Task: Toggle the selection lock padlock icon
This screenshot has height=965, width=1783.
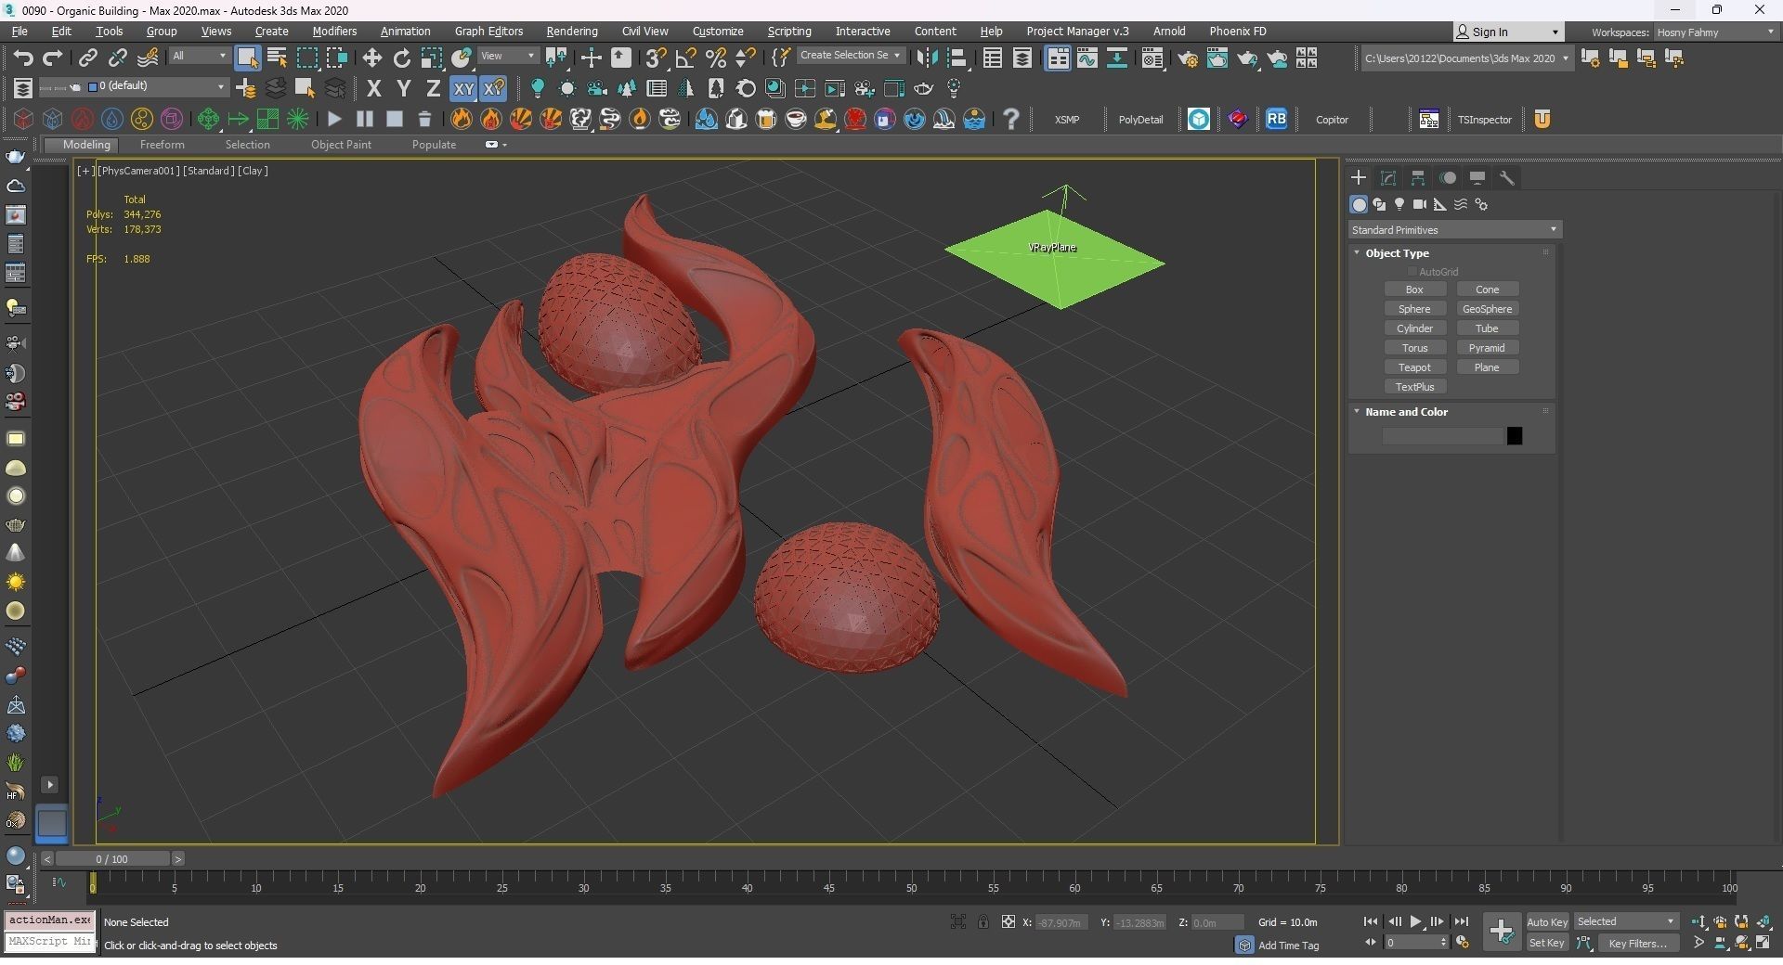Action: pyautogui.click(x=983, y=921)
